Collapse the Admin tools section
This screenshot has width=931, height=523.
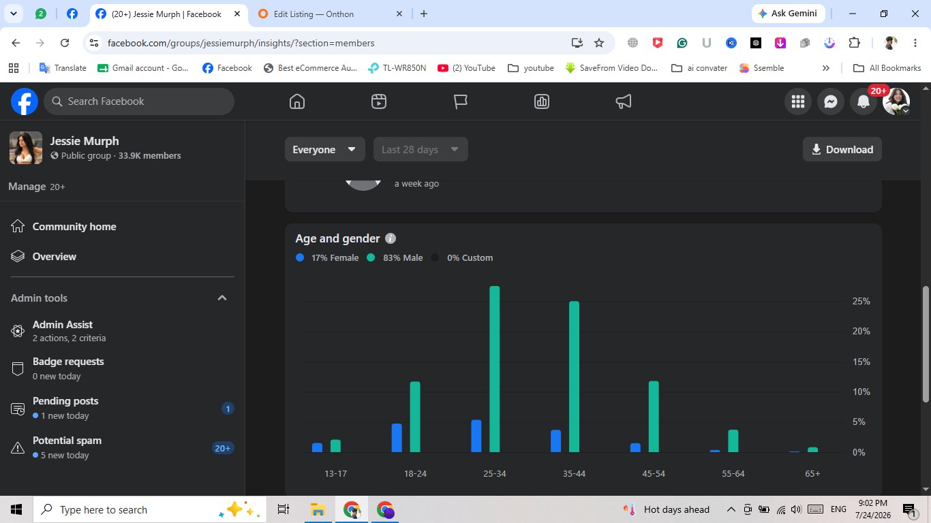222,298
